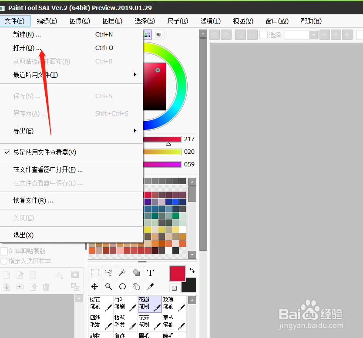This screenshot has height=338, width=363.
Task: Select the 樱花笔刷 brush
Action: [x=101, y=304]
